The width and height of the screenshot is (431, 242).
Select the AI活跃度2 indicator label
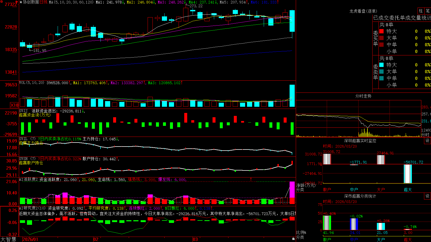[x=29, y=180]
